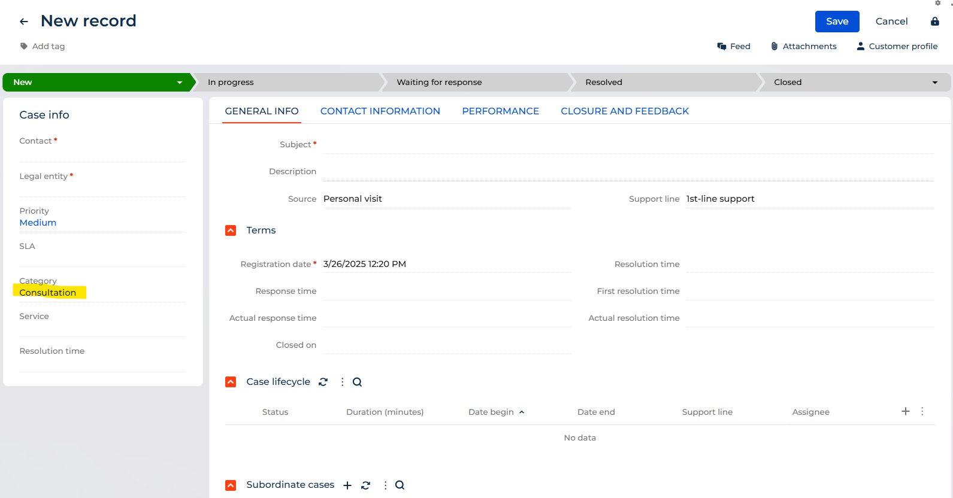This screenshot has width=953, height=498.
Task: Open the Closed stage dropdown arrow
Action: (x=935, y=83)
